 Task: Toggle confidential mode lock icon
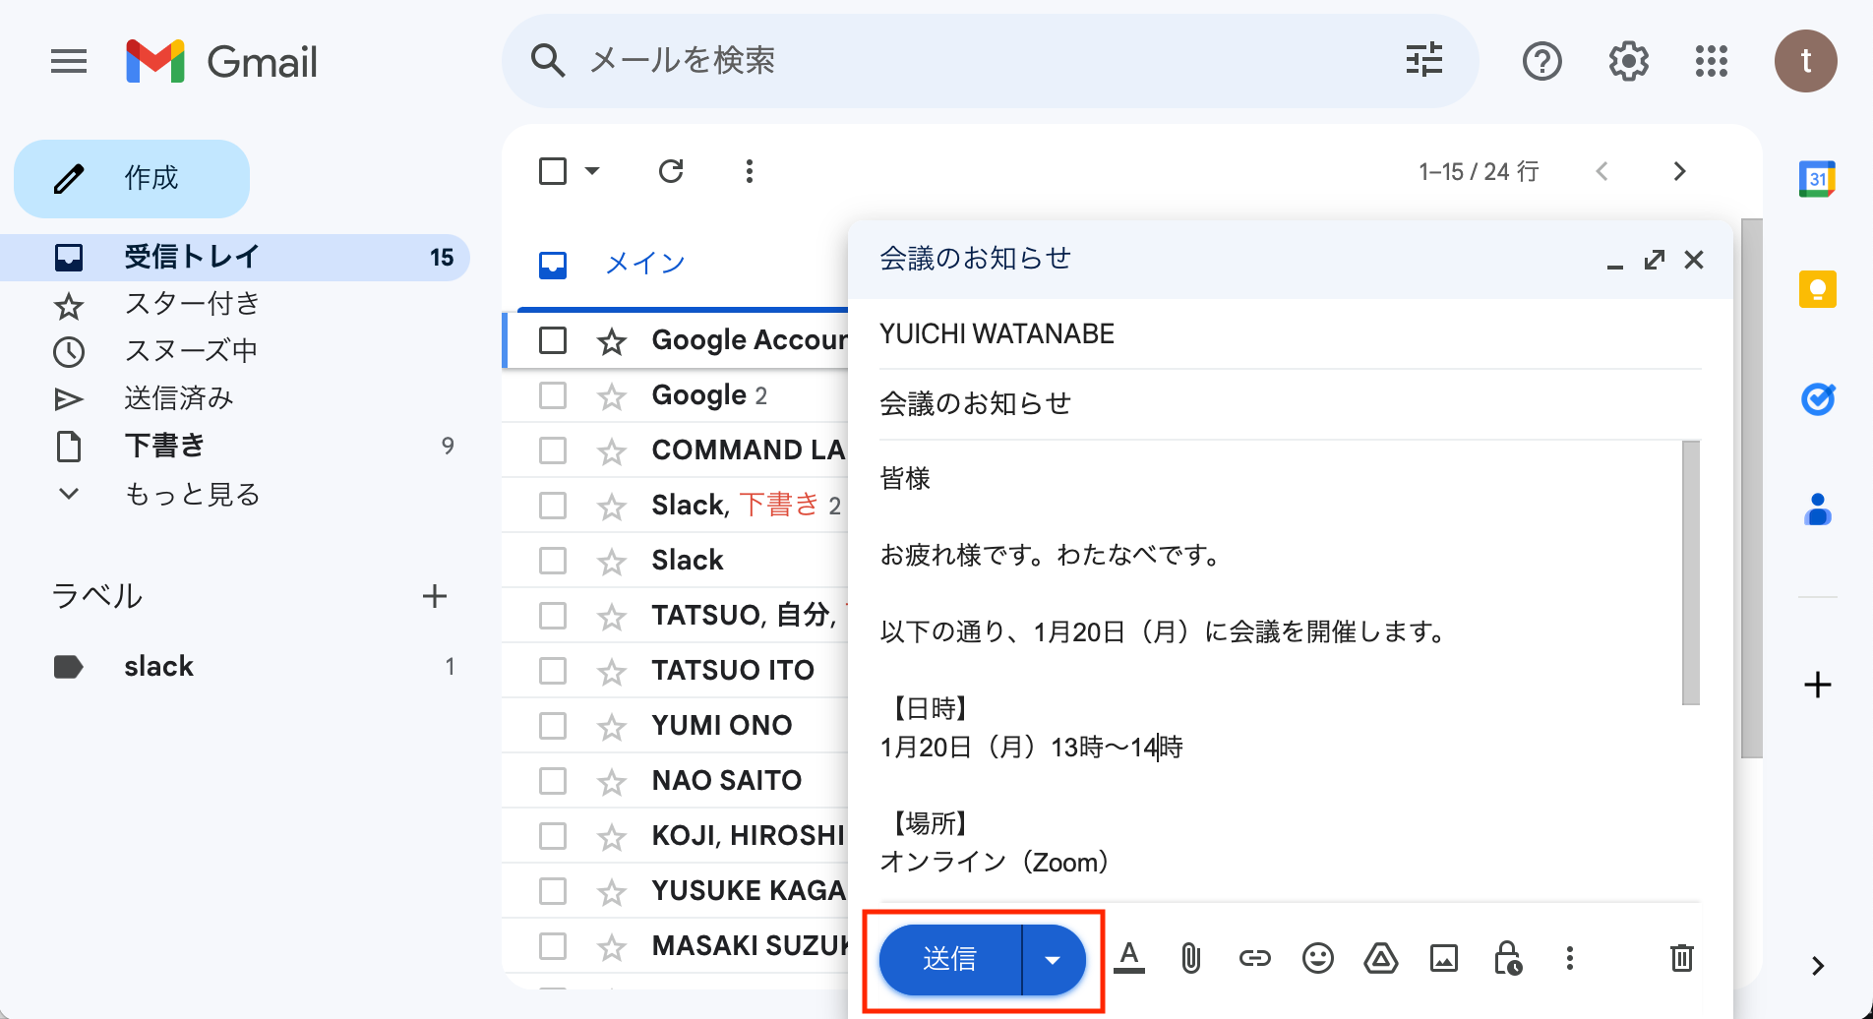coord(1507,957)
